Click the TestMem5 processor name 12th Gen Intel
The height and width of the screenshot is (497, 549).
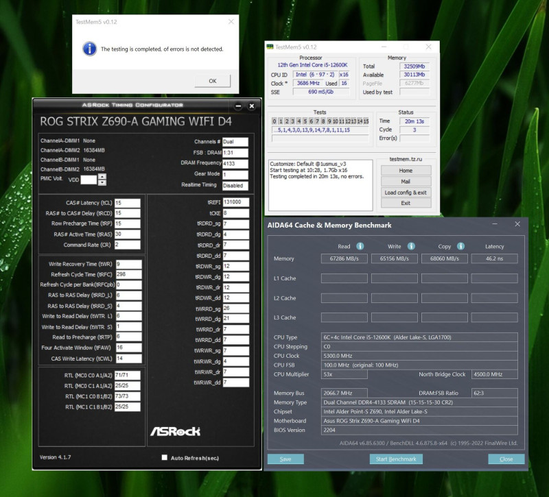pos(313,65)
